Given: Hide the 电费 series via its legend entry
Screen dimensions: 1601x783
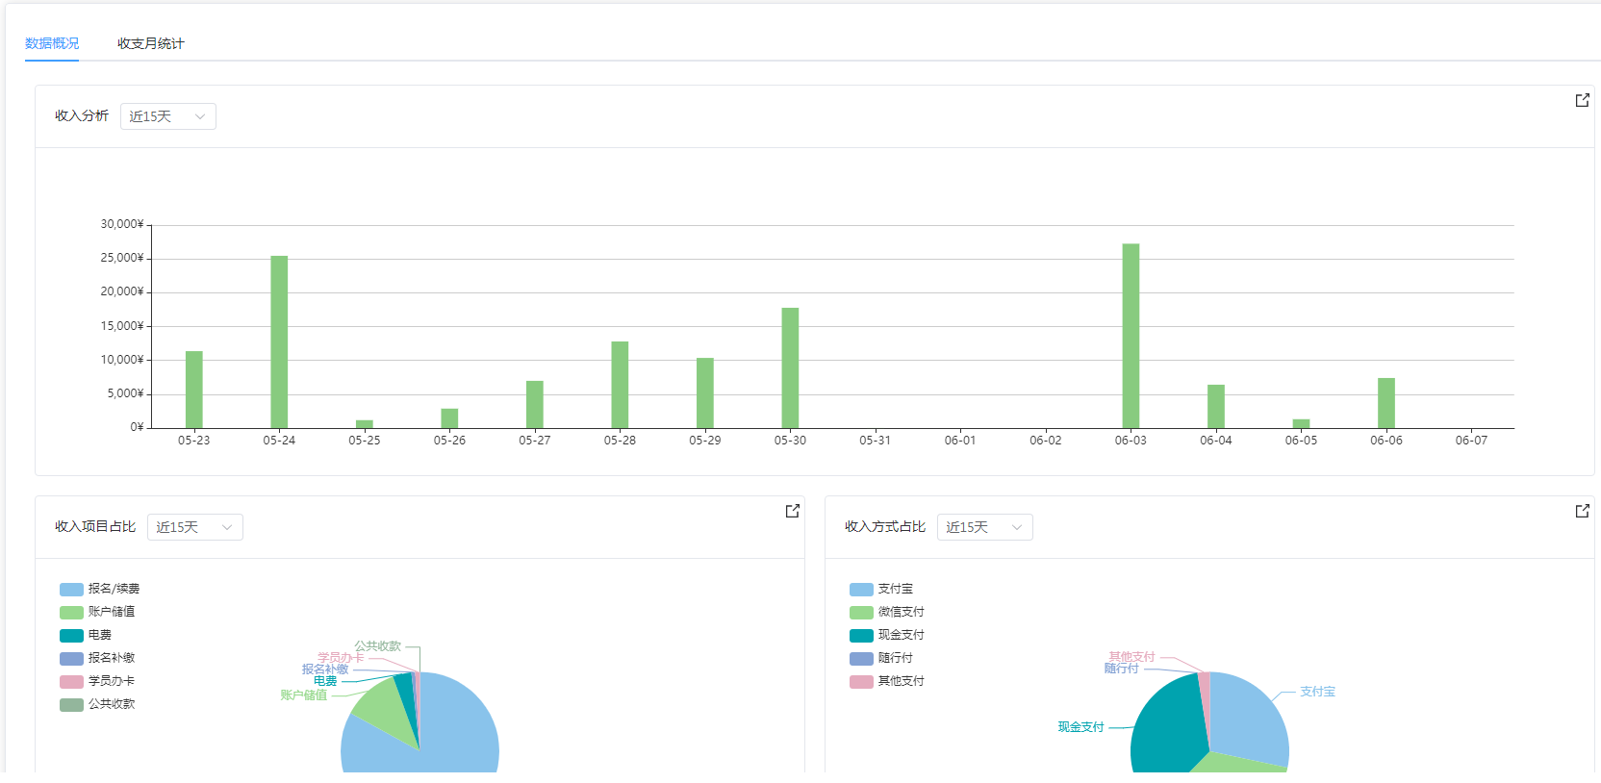Looking at the screenshot, I should click(x=86, y=635).
